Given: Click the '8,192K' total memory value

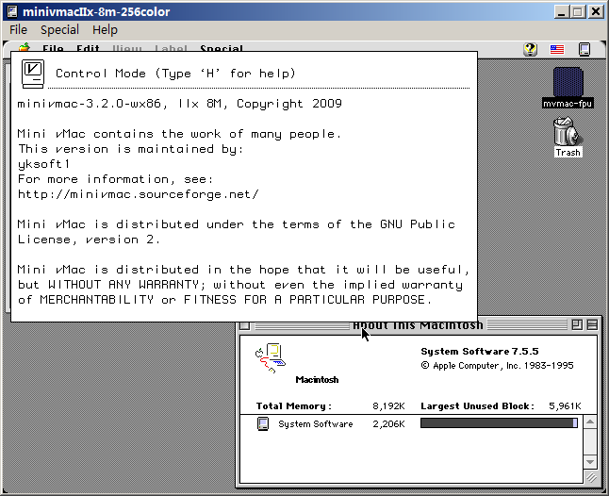Looking at the screenshot, I should pyautogui.click(x=388, y=406).
